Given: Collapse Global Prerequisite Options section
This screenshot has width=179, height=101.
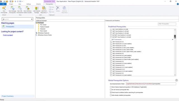Looking at the screenshot, I should [x=176, y=80].
